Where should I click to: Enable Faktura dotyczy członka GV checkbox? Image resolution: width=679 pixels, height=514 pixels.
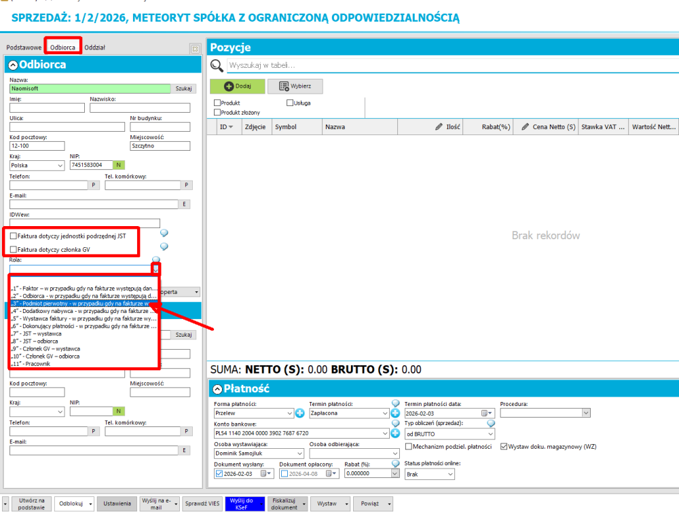point(14,250)
